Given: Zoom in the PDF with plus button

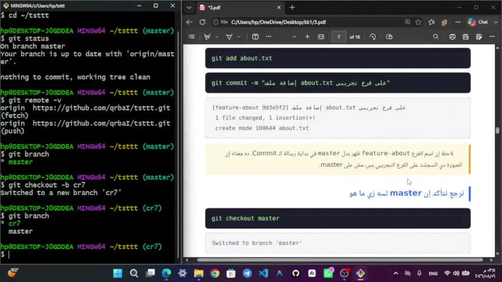Looking at the screenshot, I should (307, 37).
